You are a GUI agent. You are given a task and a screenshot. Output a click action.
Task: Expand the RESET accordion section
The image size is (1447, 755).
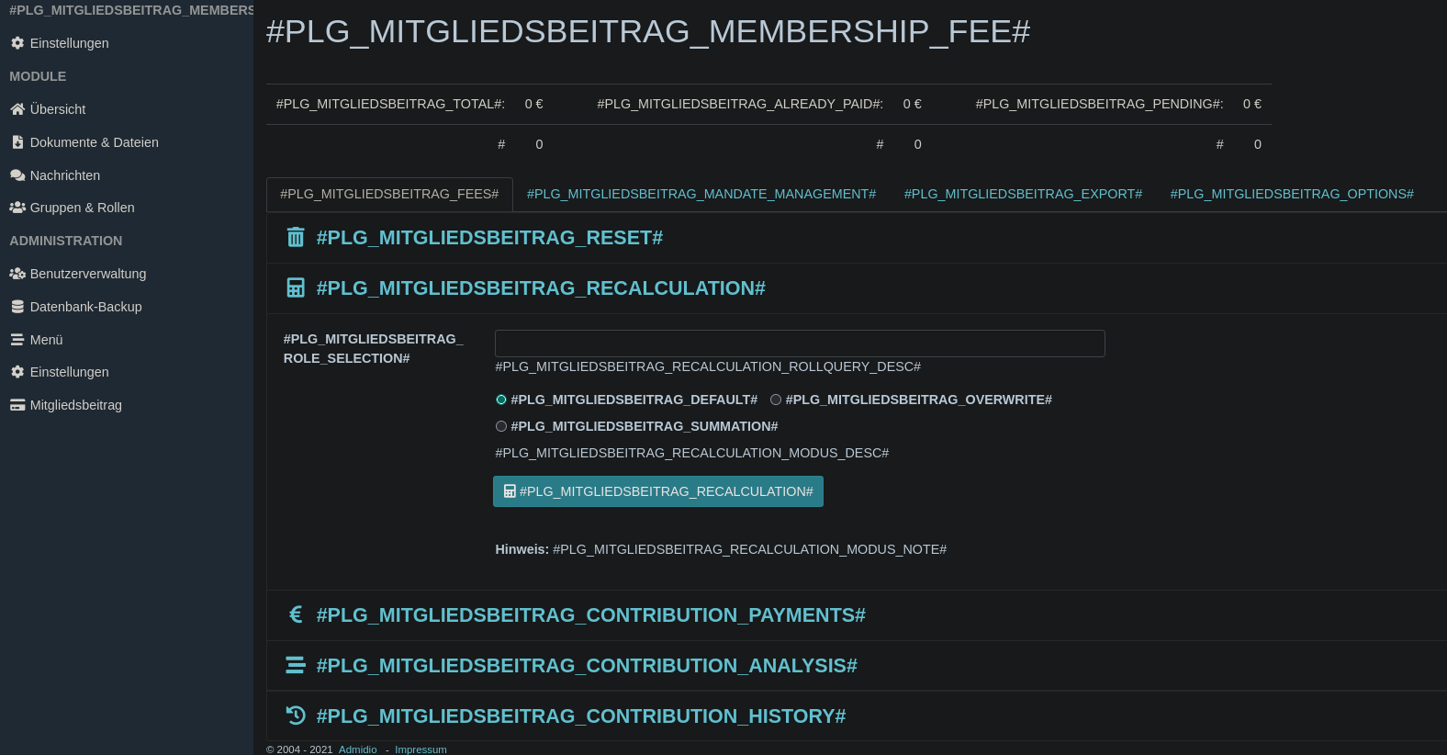(x=489, y=238)
